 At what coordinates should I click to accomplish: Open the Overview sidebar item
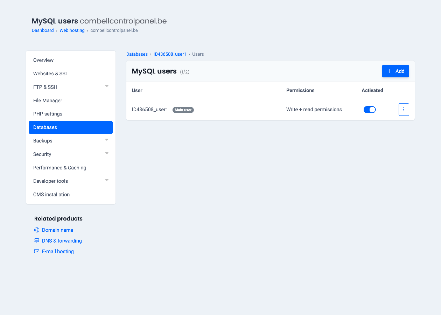coord(71,60)
